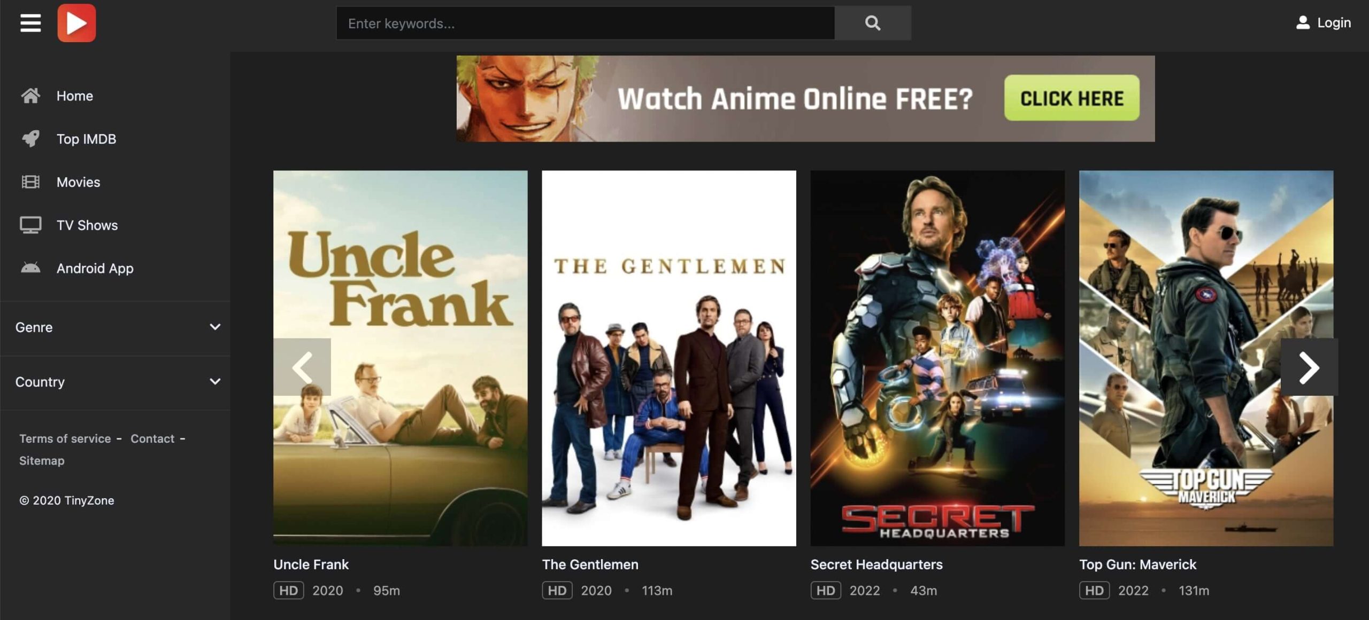Open the hamburger menu icon
1369x620 pixels.
[30, 23]
